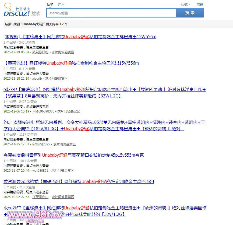Open 求片问答悬赏区 forum link beside 任天堂自由
This screenshot has width=233, height=225.
(63, 197)
